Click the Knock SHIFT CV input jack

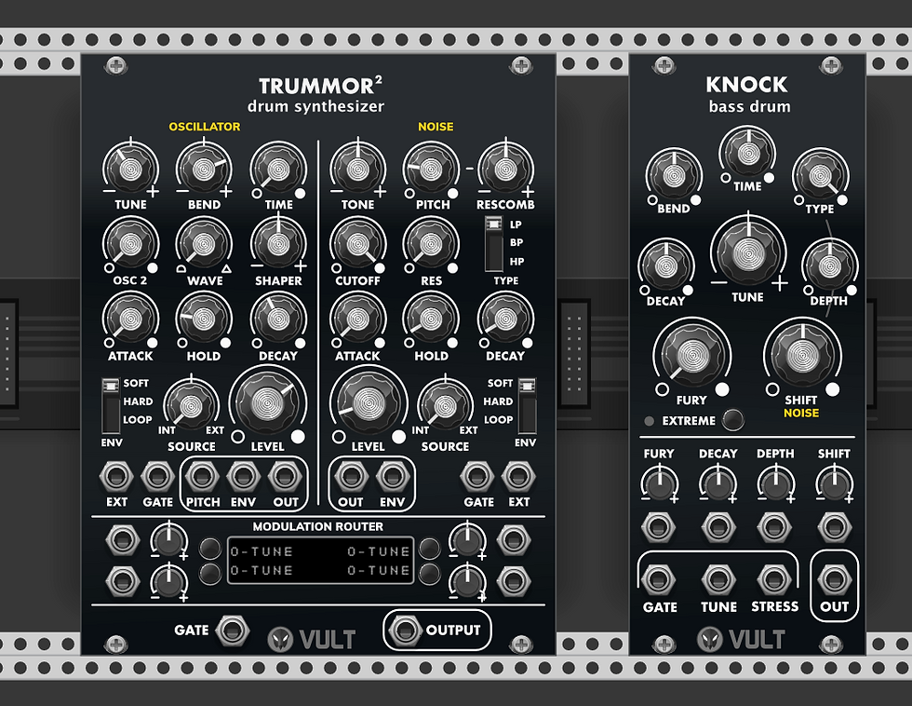pyautogui.click(x=834, y=527)
